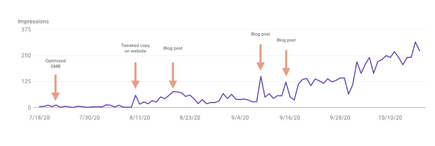Click the arrow under Optimized GMB

click(x=55, y=88)
